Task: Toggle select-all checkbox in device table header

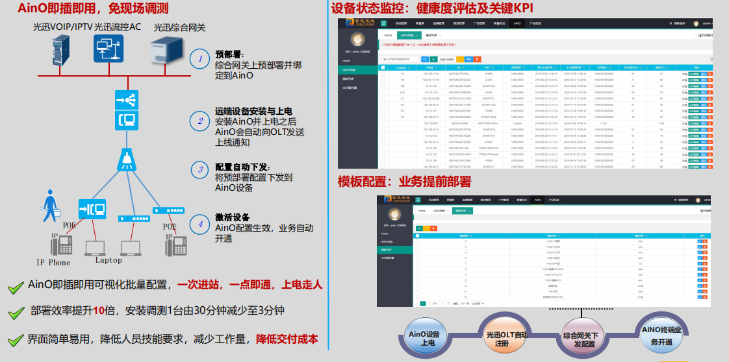Action: pyautogui.click(x=383, y=67)
